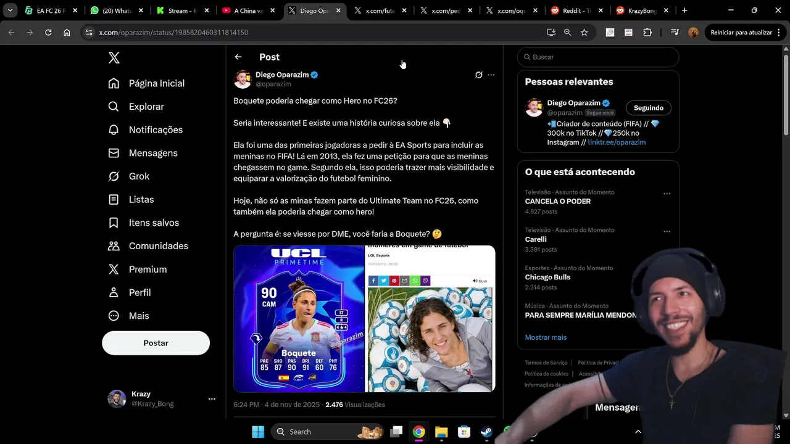
Task: Open the tab search dropdown
Action: pyautogui.click(x=10, y=10)
